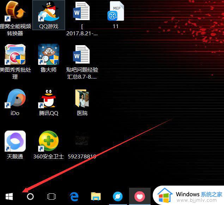The height and width of the screenshot is (205, 224).
Task: Open the Windows Start menu
Action: coord(9,197)
